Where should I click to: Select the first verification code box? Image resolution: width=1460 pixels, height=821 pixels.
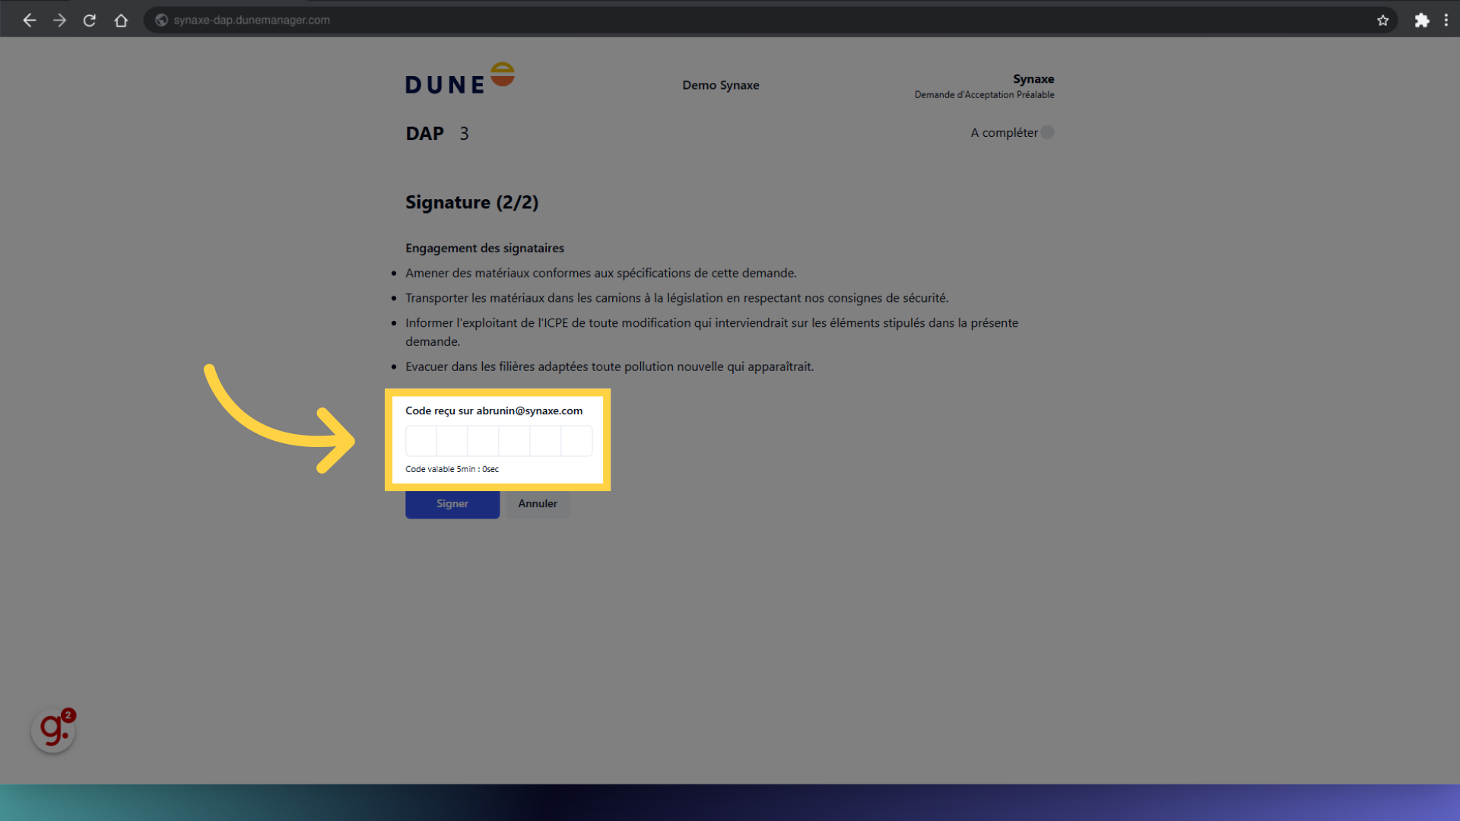(421, 441)
